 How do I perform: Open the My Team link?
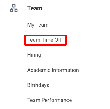38,25
